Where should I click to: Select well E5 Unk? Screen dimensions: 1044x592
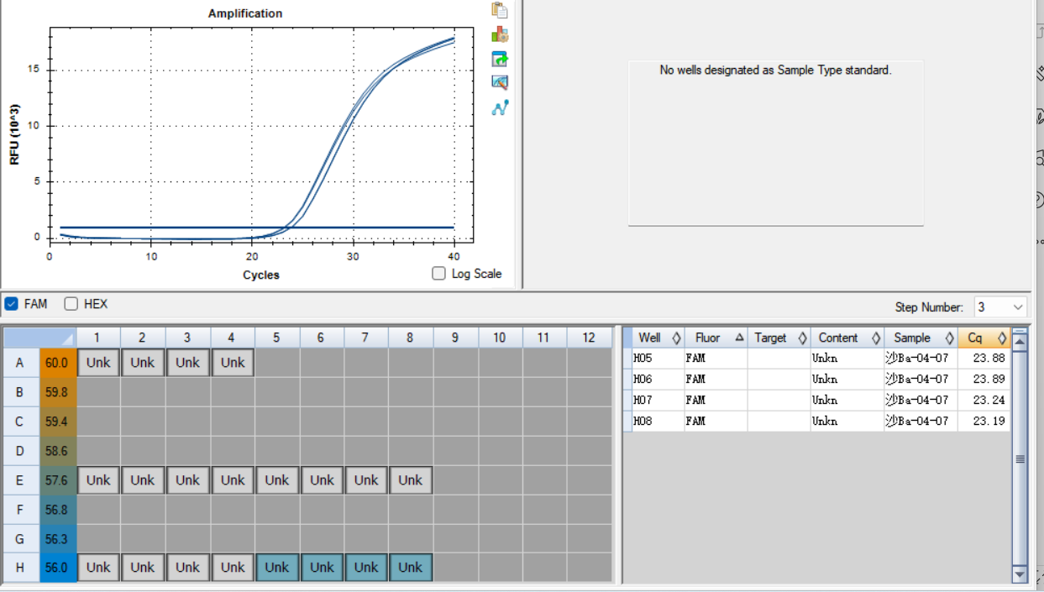(x=277, y=480)
